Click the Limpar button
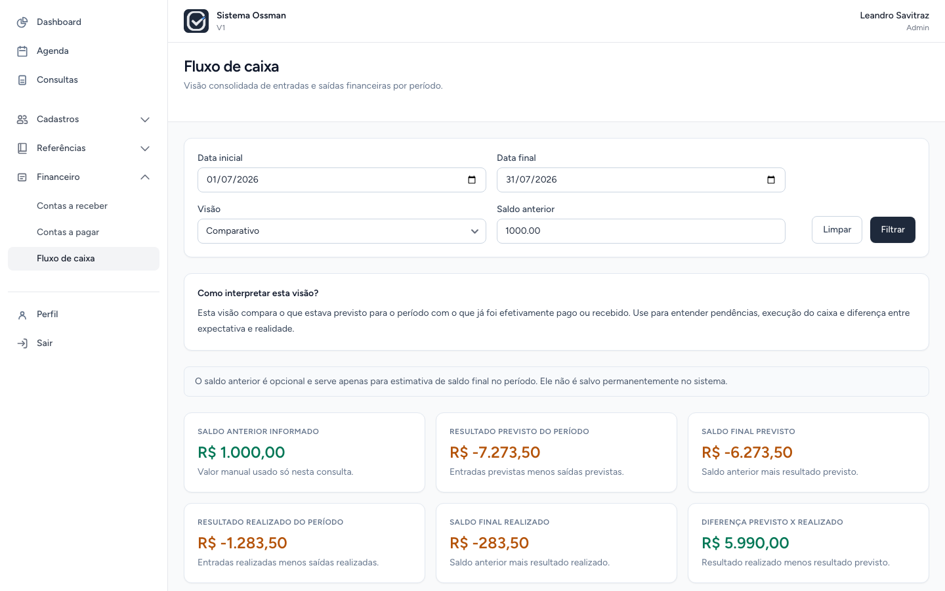 pos(837,230)
